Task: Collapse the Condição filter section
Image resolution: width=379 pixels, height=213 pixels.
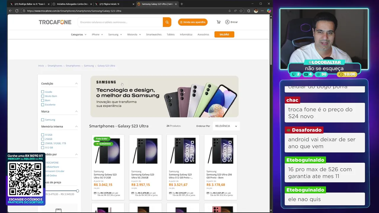Action: pos(76,83)
